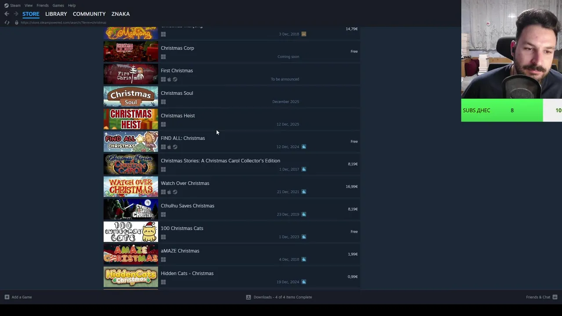Image resolution: width=562 pixels, height=316 pixels.
Task: Click review icon for Christmas Stories Carol
Action: [x=304, y=169]
